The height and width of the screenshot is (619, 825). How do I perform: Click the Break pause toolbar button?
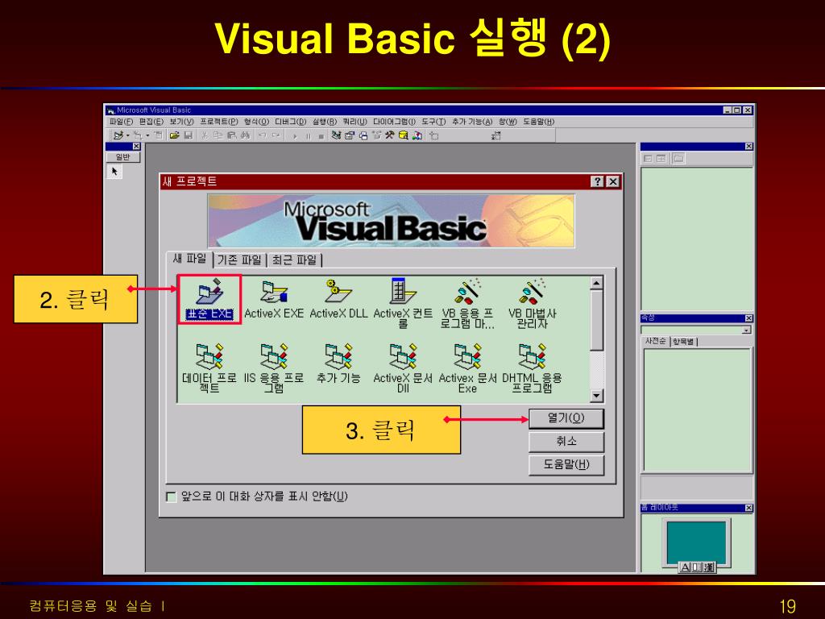tap(309, 136)
